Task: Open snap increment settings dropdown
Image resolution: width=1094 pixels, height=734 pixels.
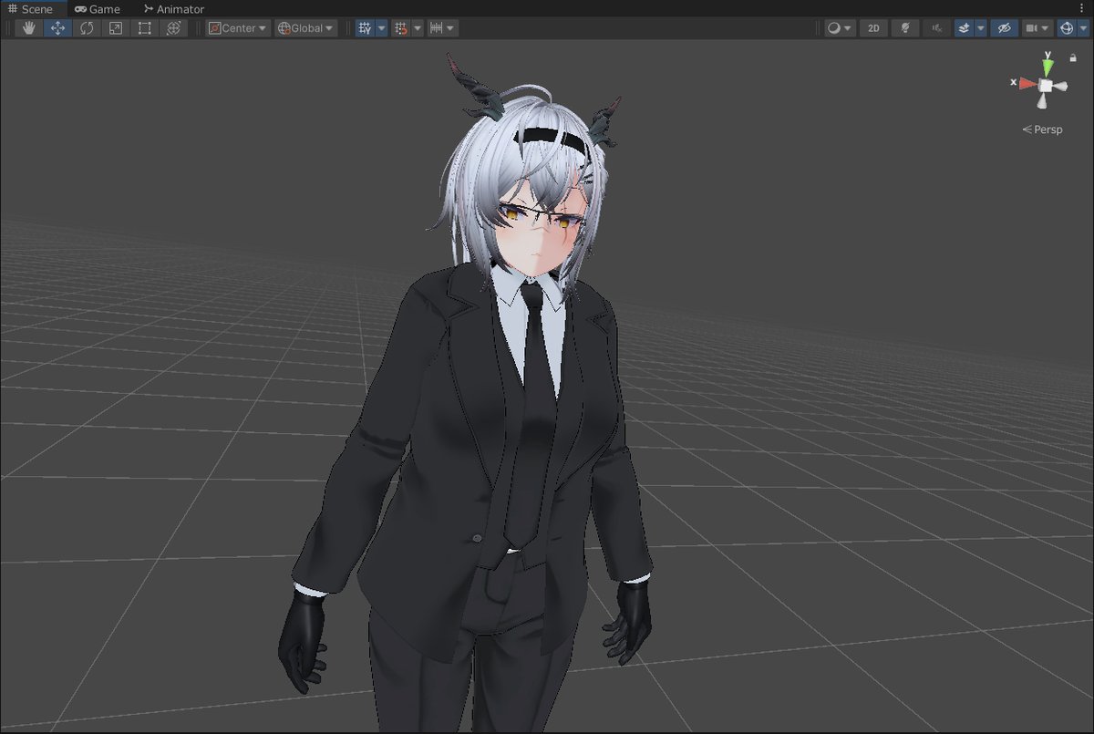Action: 442,28
